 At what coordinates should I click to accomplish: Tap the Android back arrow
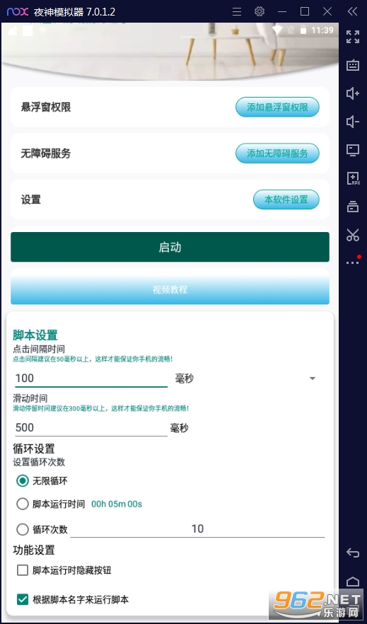(353, 553)
